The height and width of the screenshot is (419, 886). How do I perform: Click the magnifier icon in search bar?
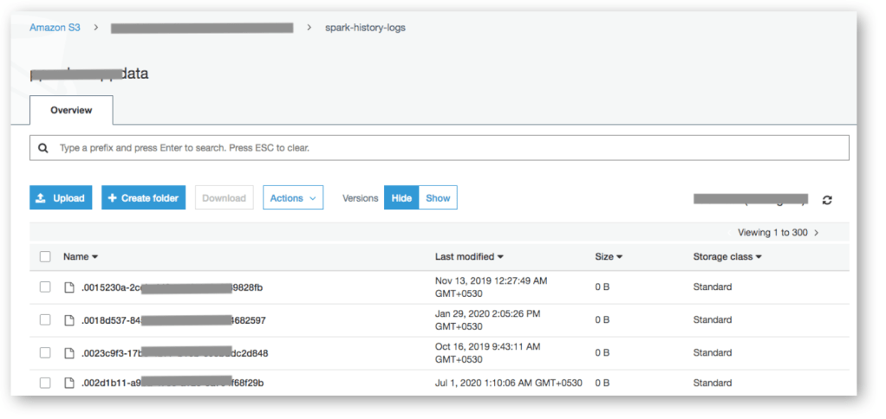43,148
